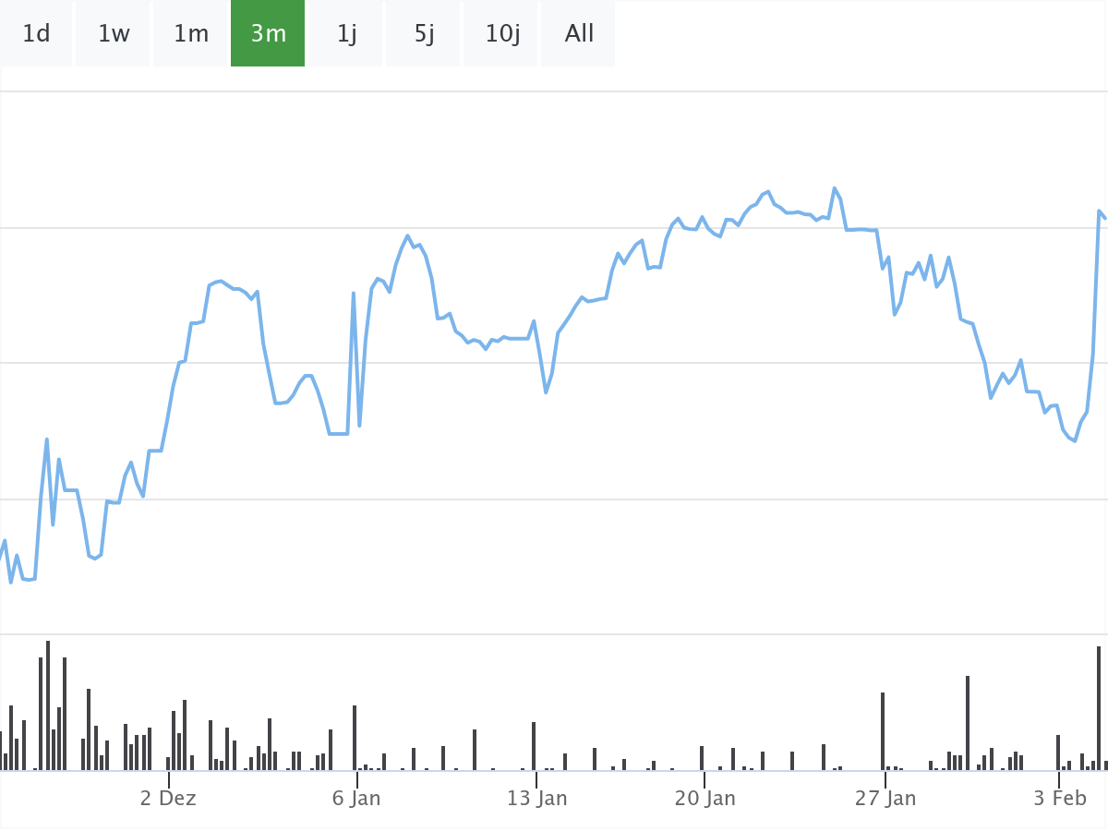Screen dimensions: 1108x831
Task: Show the 1j chart period
Action: pos(346,34)
